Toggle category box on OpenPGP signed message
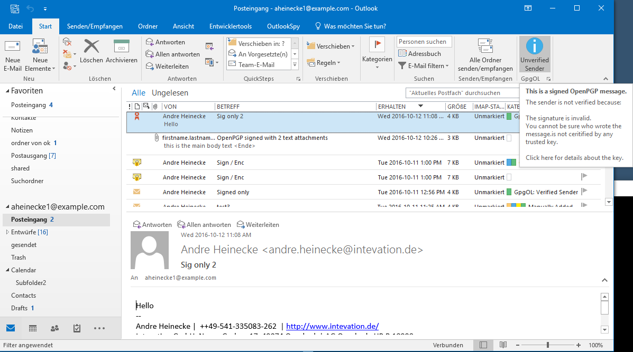The height and width of the screenshot is (352, 633). click(509, 138)
